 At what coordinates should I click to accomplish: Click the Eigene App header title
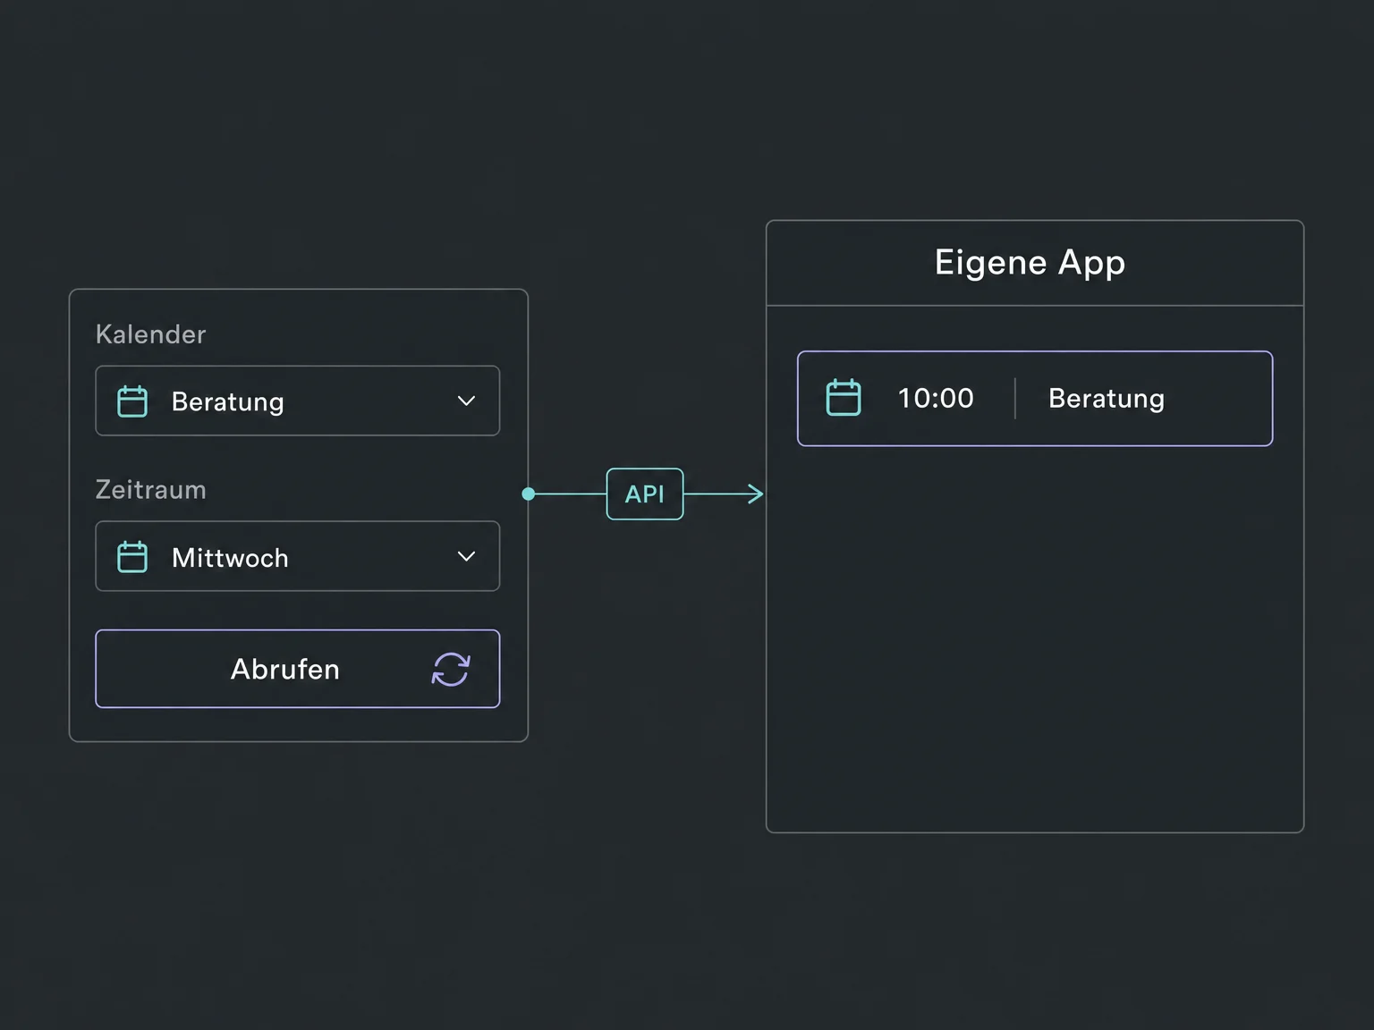click(1030, 263)
